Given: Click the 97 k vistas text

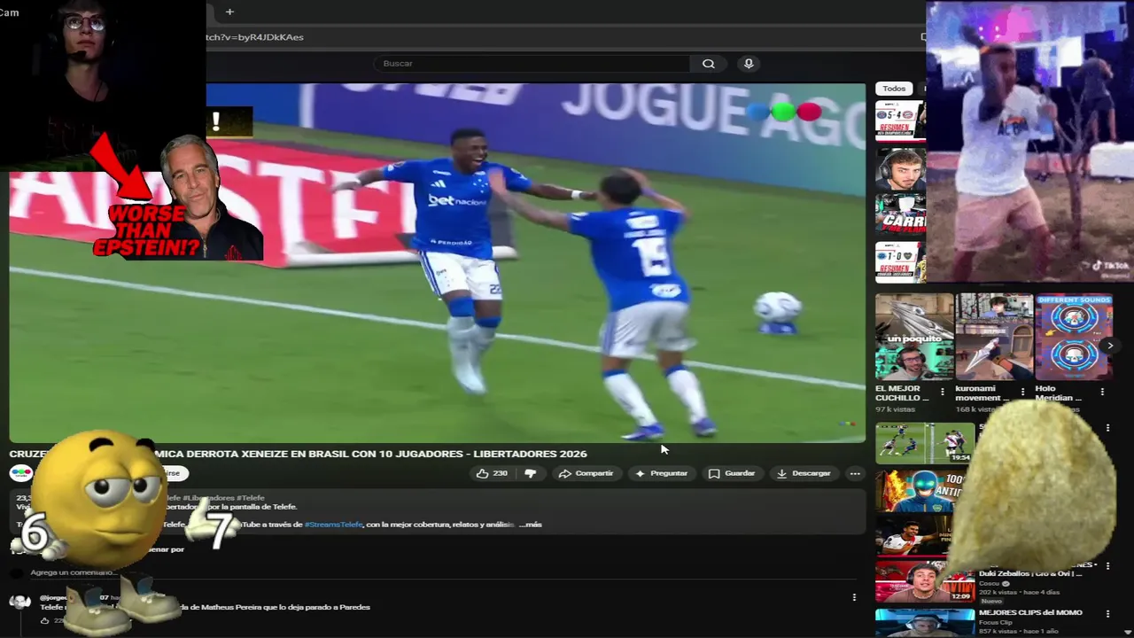Looking at the screenshot, I should 895,409.
